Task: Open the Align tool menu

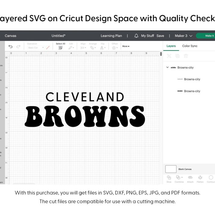Action: pos(83,48)
